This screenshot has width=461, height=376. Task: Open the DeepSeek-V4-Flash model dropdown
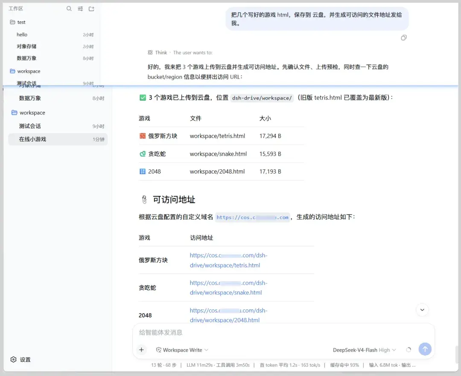coord(364,350)
